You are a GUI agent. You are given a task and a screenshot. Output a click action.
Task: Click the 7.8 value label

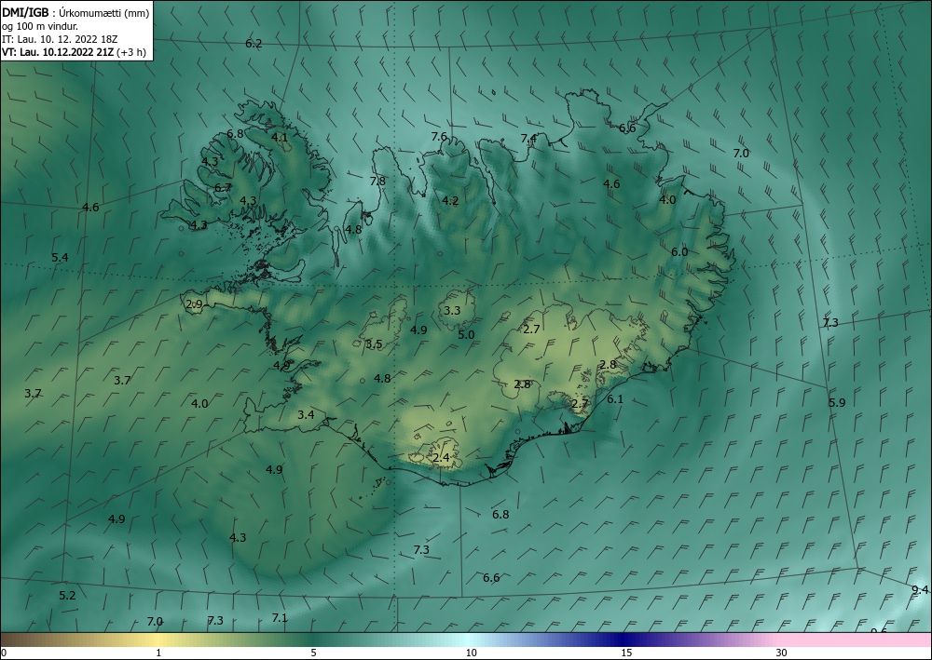pos(377,181)
